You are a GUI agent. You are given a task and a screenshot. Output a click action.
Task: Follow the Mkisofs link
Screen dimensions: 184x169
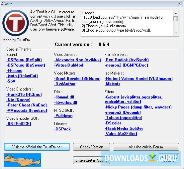click(x=112, y=84)
